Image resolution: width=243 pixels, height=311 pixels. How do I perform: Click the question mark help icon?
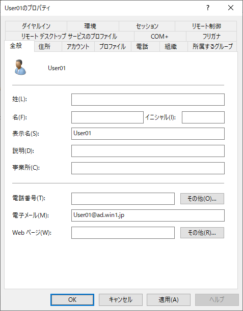pos(208,8)
